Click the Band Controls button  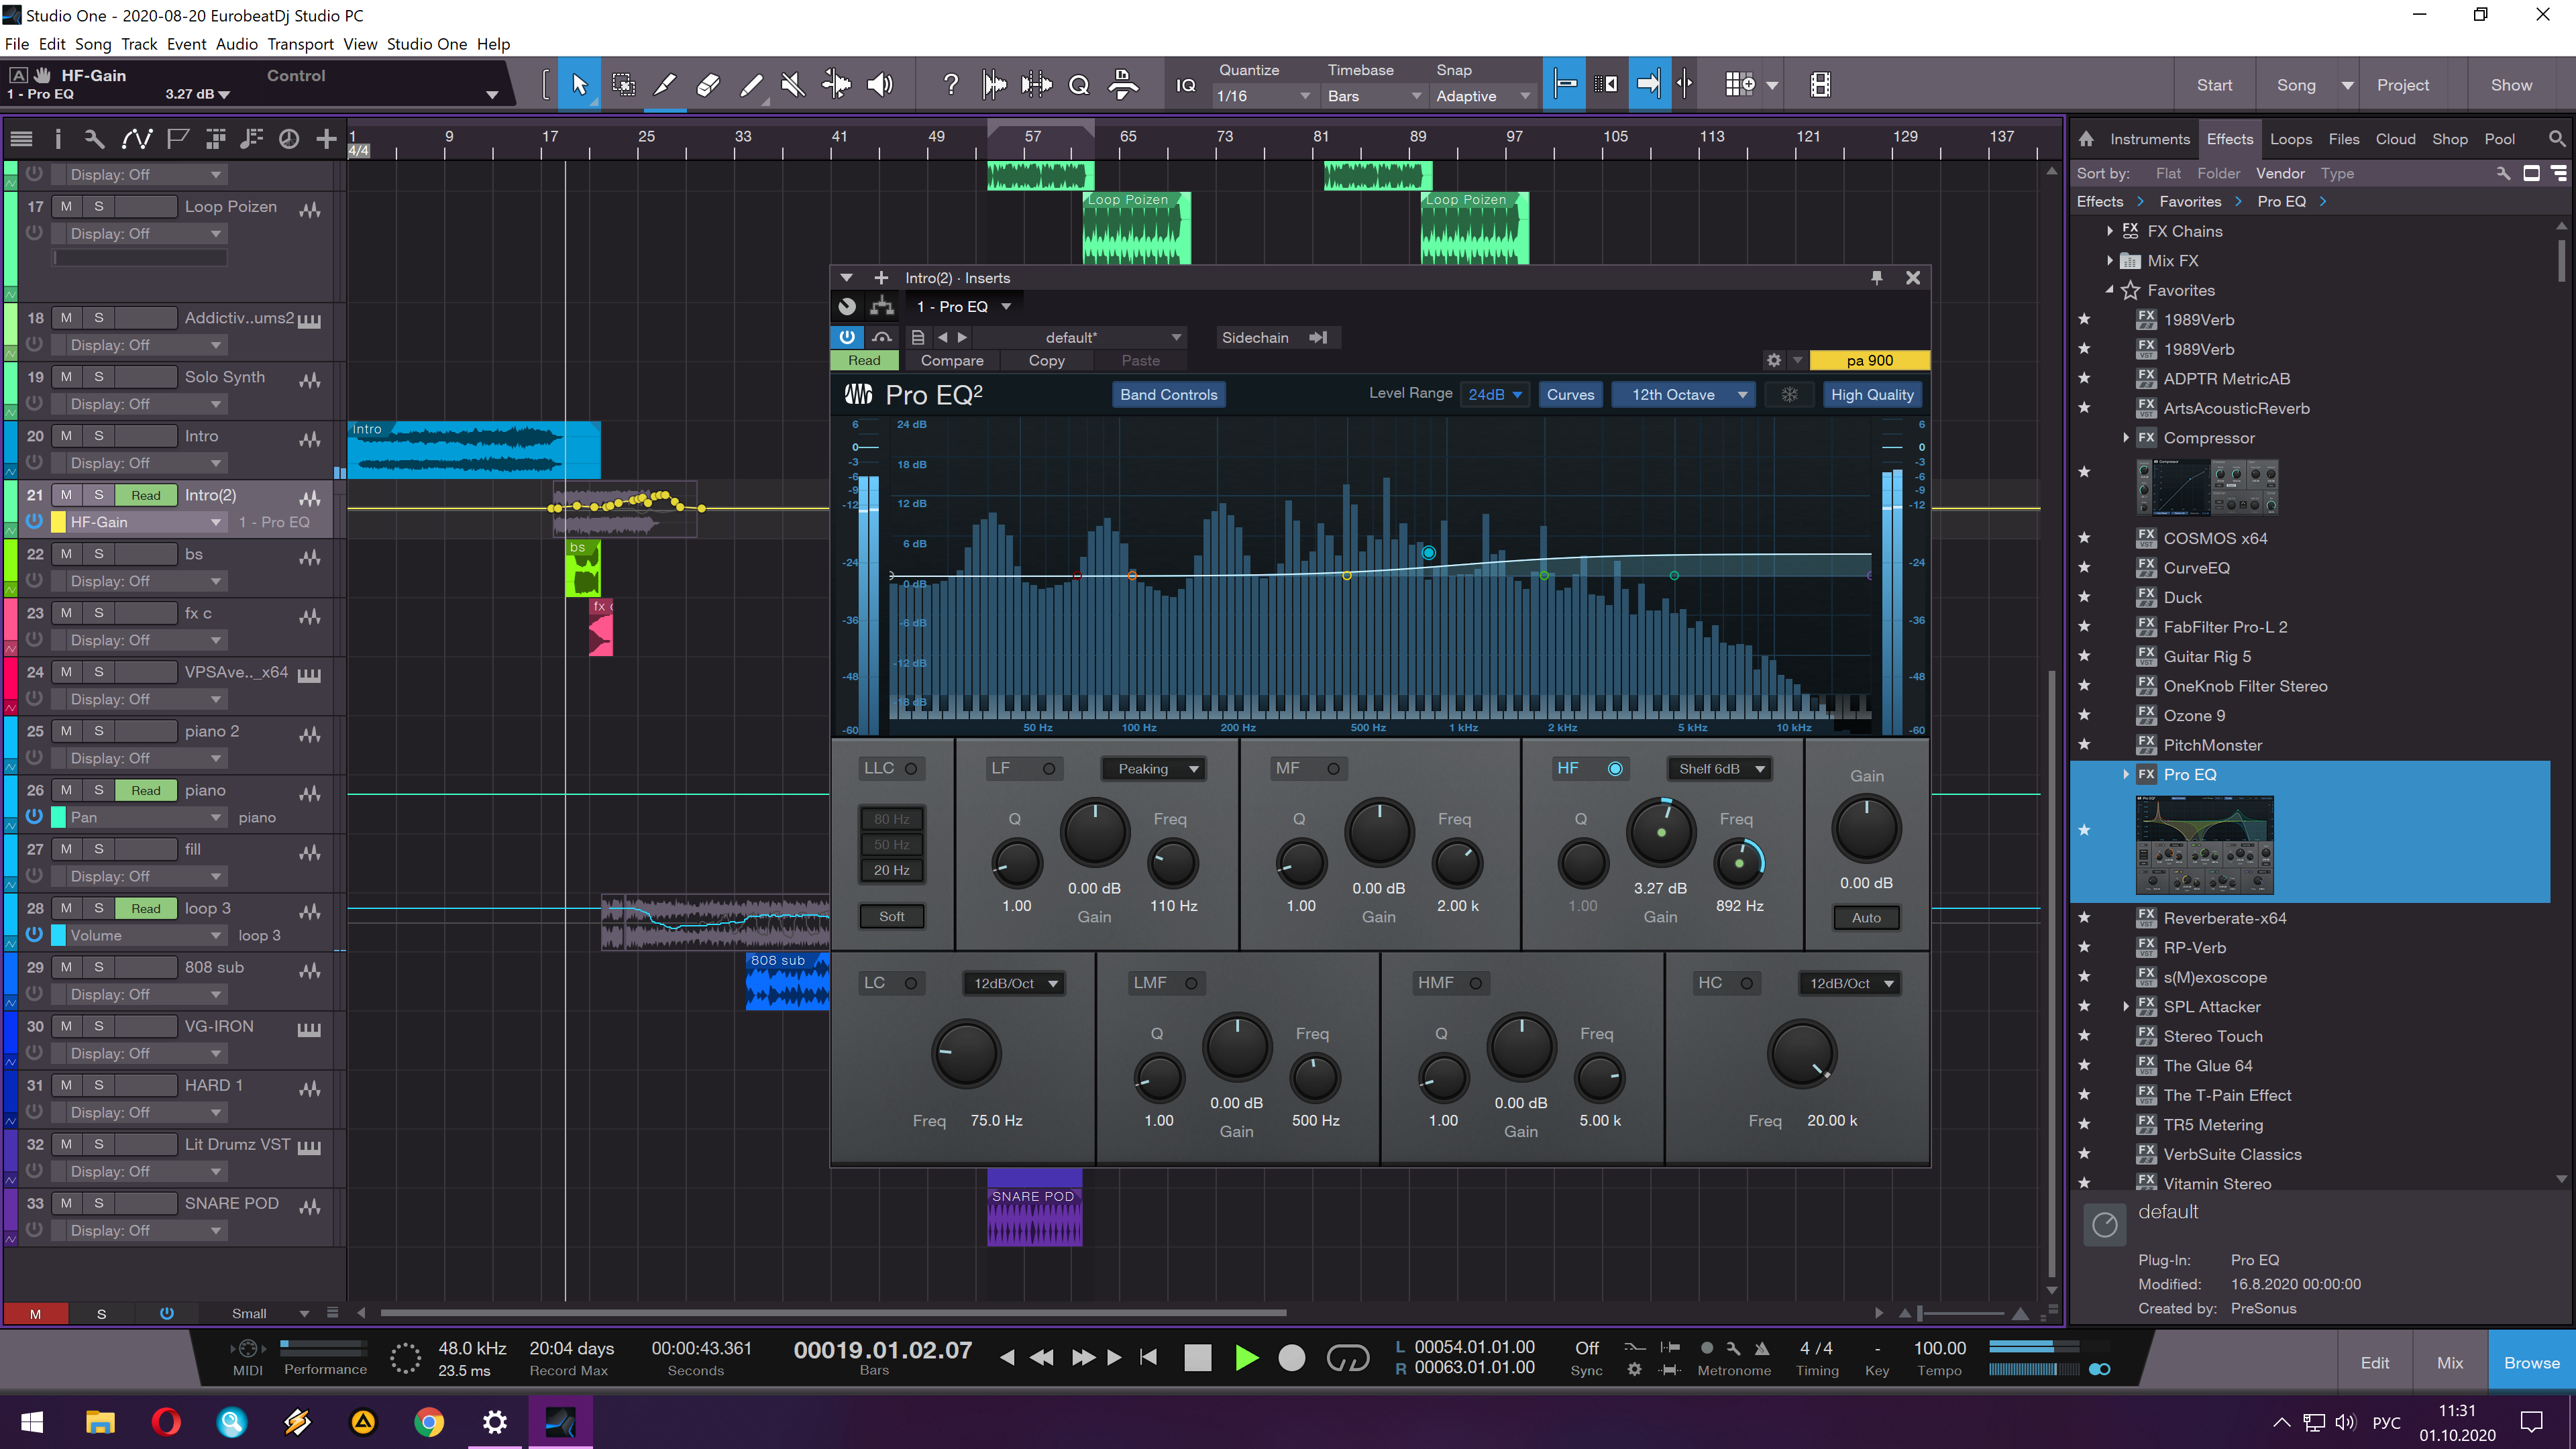tap(1168, 395)
